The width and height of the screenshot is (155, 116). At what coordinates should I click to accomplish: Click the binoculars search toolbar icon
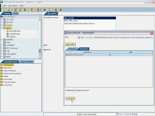tap(61, 10)
